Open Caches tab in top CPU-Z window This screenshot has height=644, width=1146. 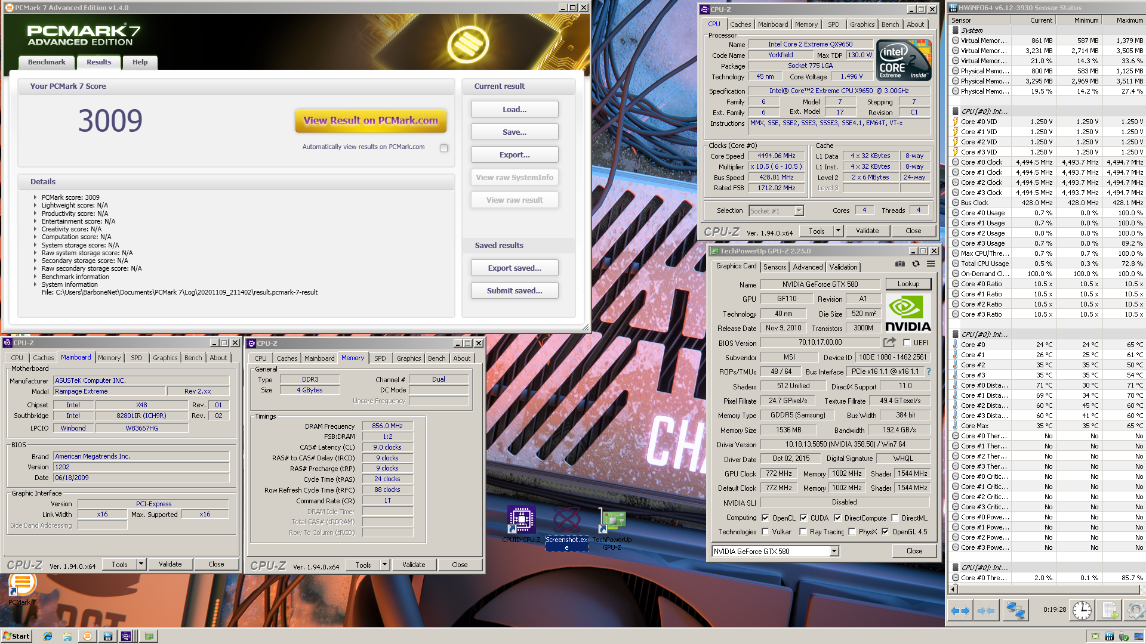740,24
